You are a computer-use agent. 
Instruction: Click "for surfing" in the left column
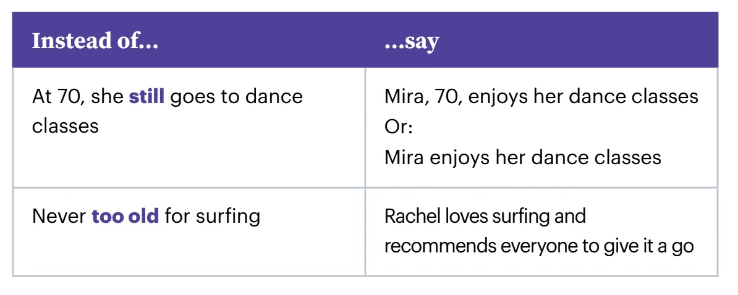click(212, 217)
